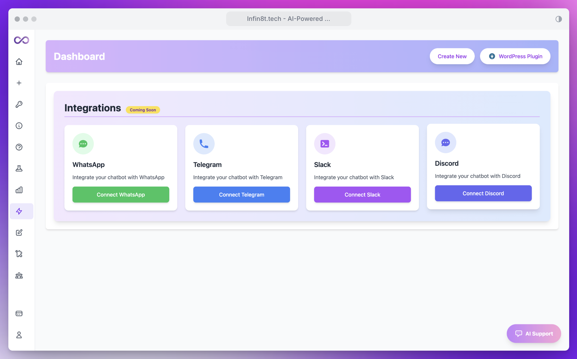Open the users group icon in sidebar
577x359 pixels.
pos(19,276)
